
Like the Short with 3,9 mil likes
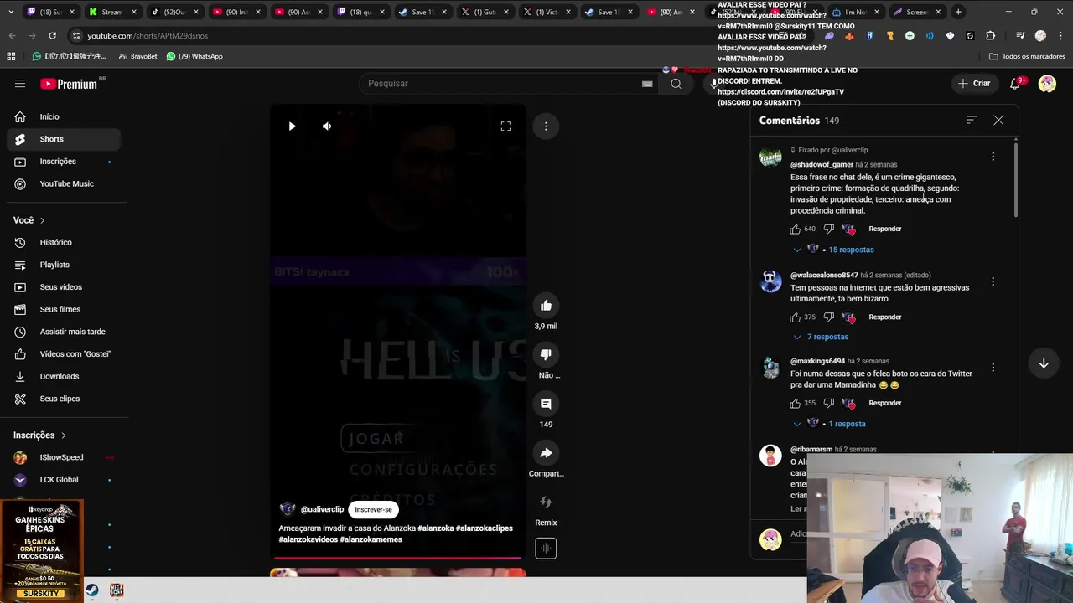click(546, 306)
